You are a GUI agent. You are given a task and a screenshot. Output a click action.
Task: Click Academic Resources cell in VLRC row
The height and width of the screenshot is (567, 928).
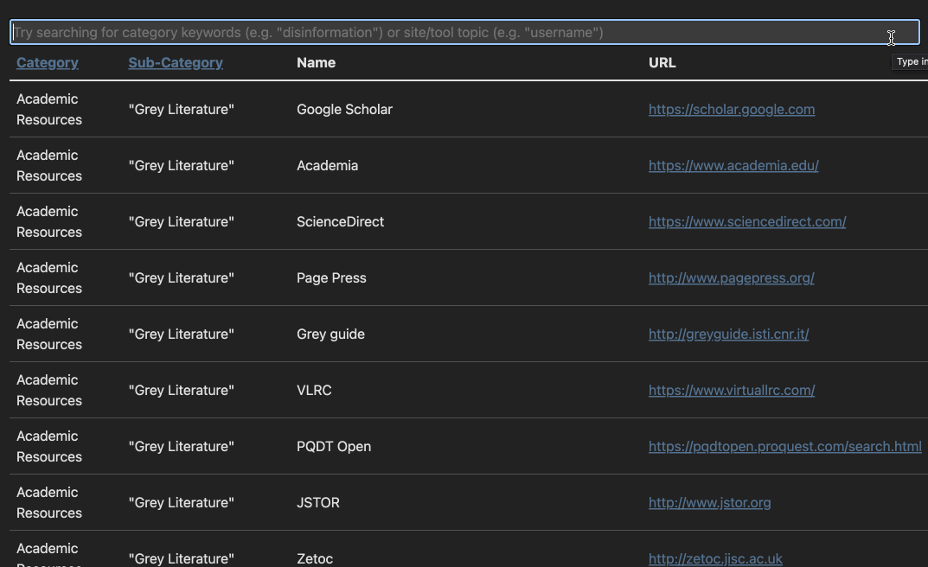(x=49, y=390)
